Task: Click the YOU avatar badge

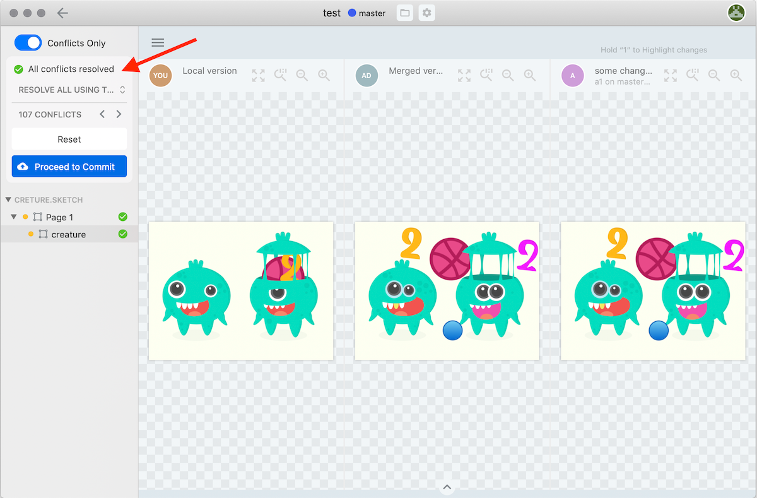Action: [161, 76]
